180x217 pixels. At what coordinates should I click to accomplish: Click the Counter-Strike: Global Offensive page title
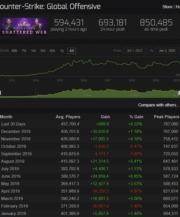[50, 6]
